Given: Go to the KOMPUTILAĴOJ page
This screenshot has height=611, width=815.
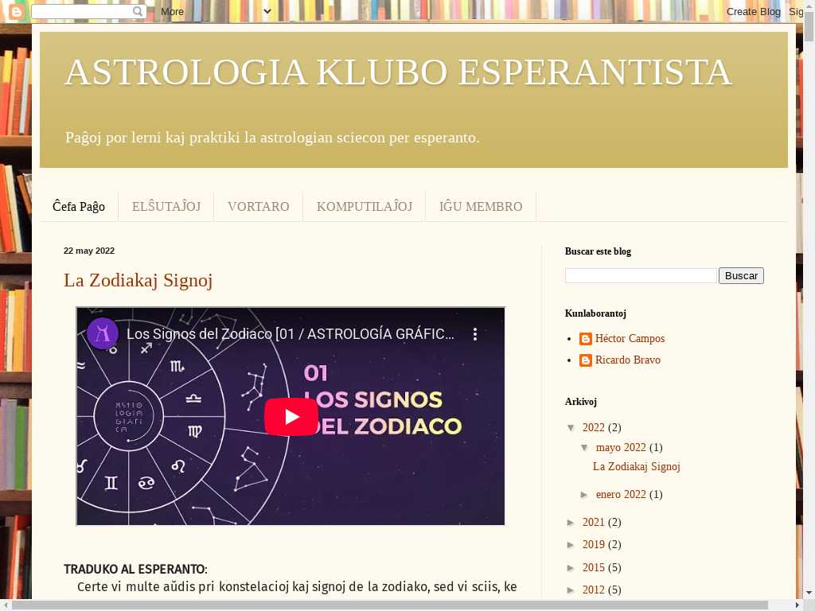Looking at the screenshot, I should 365,207.
